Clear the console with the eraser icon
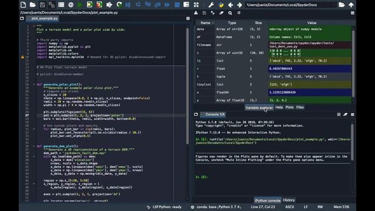This screenshot has height=211, width=375. tap(345, 115)
